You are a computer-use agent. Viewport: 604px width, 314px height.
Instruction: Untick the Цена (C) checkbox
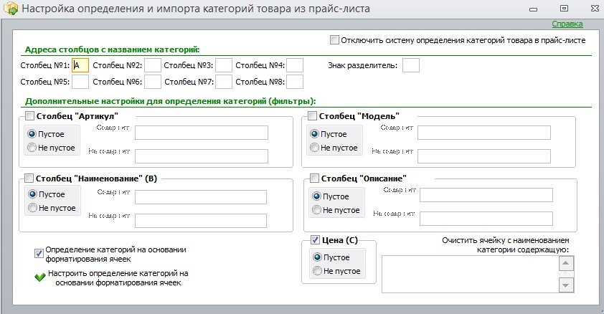point(315,240)
